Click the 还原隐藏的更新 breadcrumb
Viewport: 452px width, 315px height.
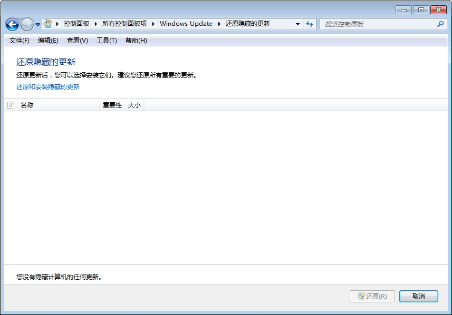pyautogui.click(x=247, y=24)
